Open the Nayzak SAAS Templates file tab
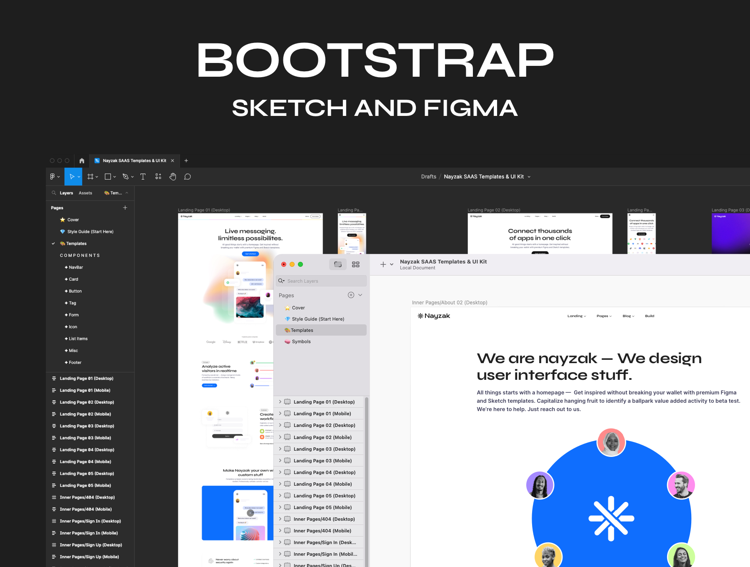 (x=134, y=161)
